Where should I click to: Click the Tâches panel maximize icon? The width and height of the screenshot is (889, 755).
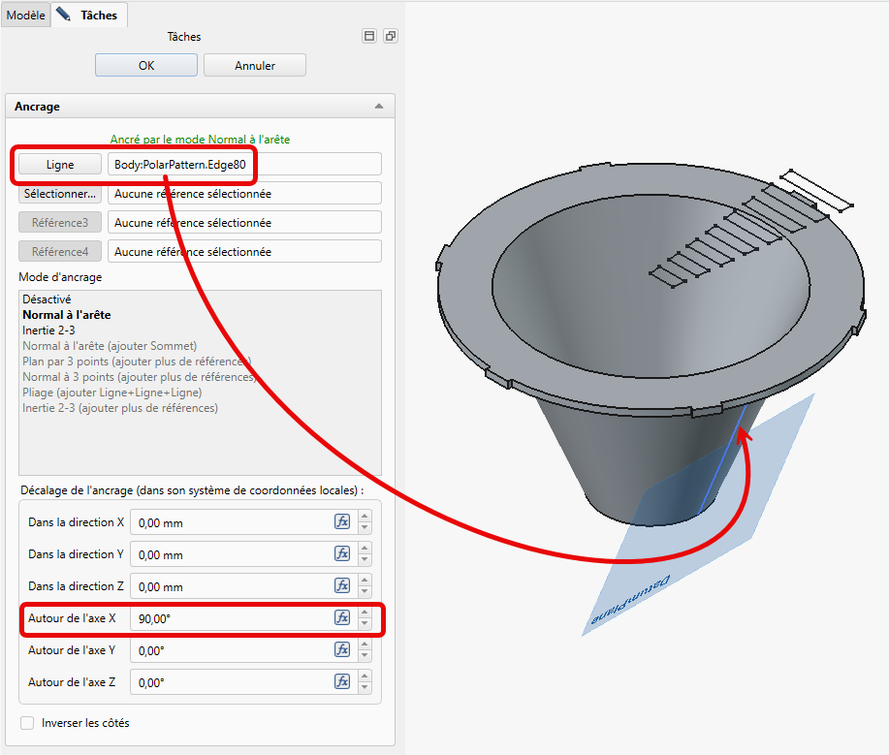[x=368, y=36]
